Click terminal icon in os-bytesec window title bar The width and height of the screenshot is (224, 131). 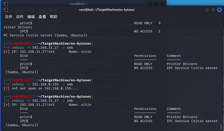(6, 10)
